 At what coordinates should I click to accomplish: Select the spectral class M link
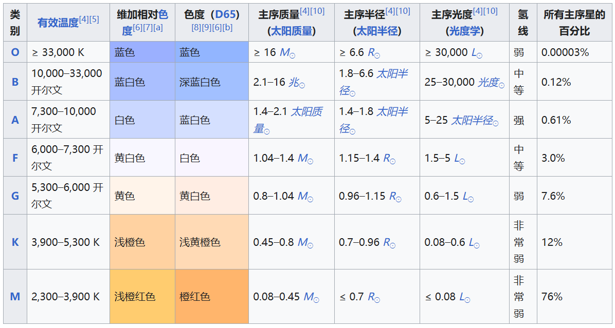[15, 297]
